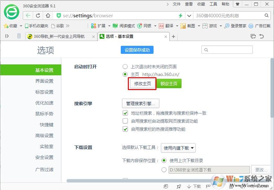This screenshot has height=190, width=274.
Task: Open 高级设置 in the sidebar
Action: point(44,136)
